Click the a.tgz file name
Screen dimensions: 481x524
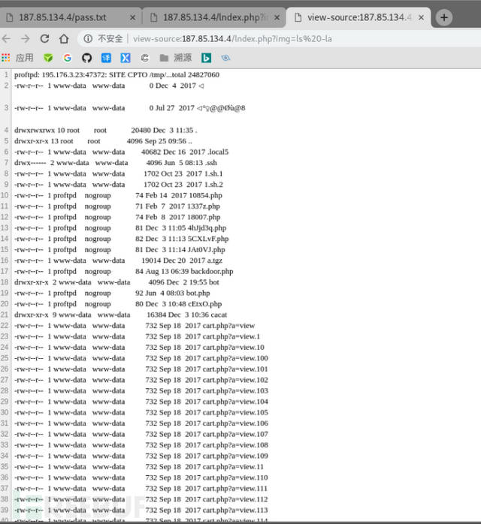(215, 260)
